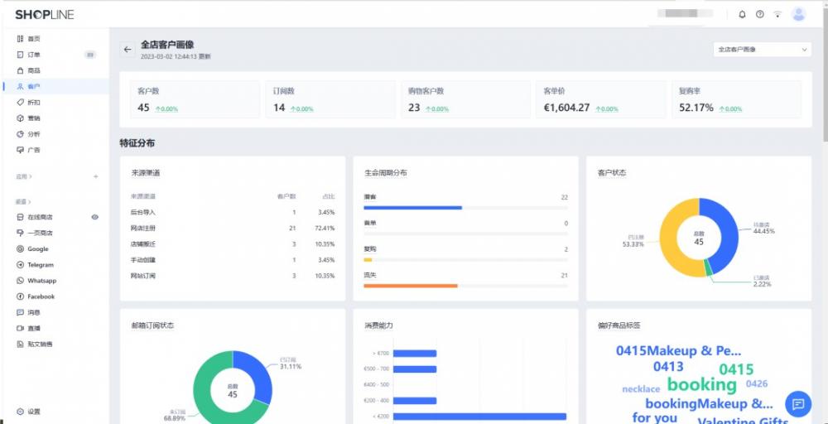
Task: Click the 客单价 €1,604.27 metric card
Action: click(x=600, y=99)
